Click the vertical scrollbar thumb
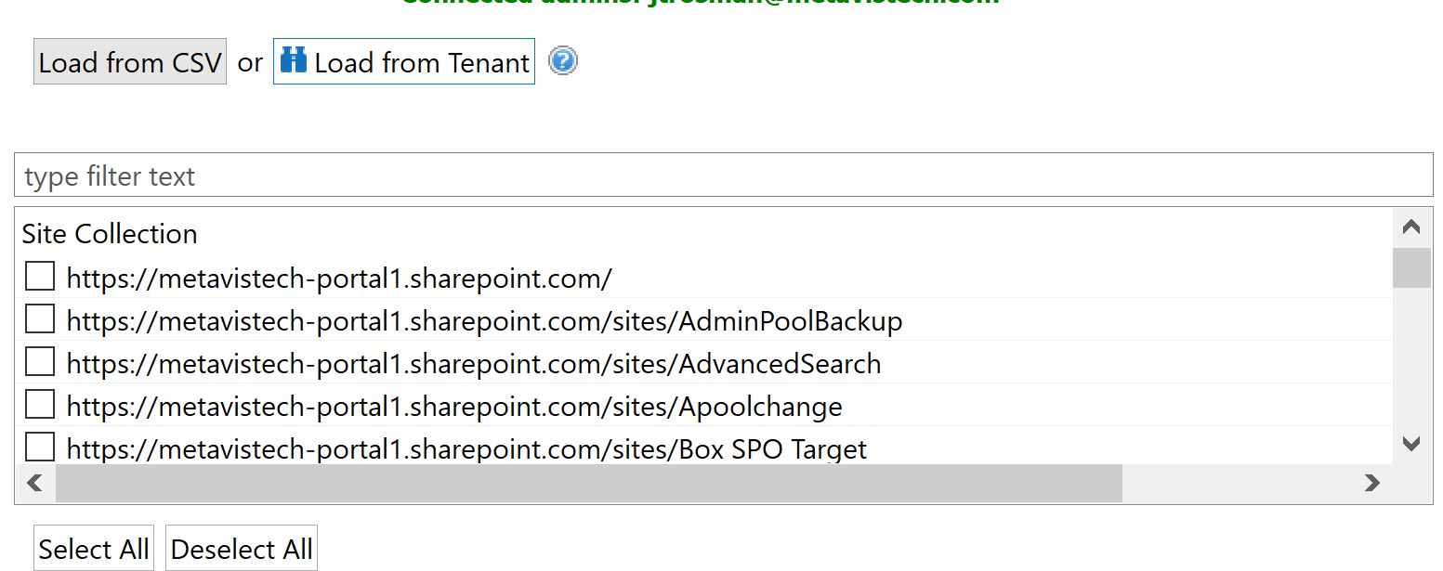Screen dimensions: 1443x571 1411,267
